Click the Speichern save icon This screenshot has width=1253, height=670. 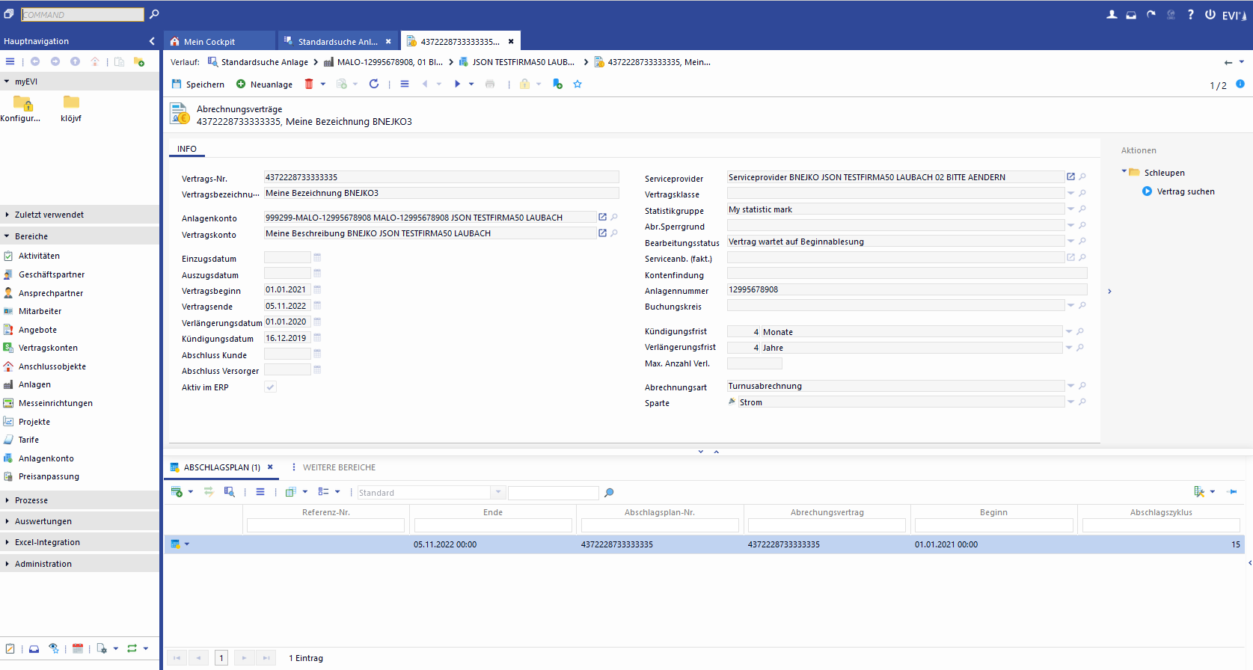pos(177,84)
